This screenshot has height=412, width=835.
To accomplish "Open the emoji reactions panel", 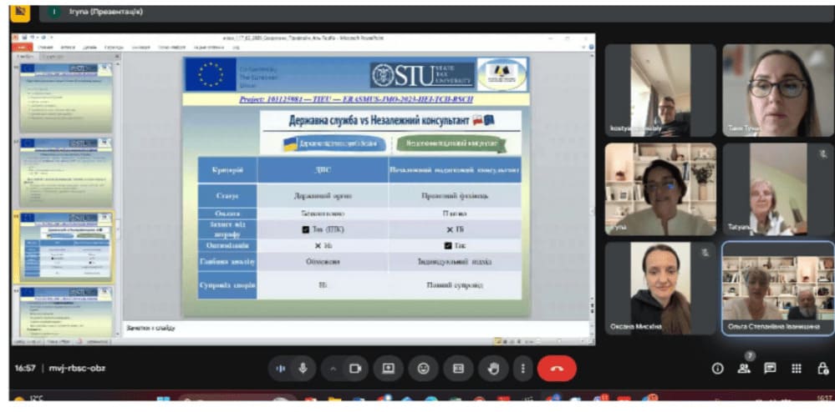I will pyautogui.click(x=423, y=368).
